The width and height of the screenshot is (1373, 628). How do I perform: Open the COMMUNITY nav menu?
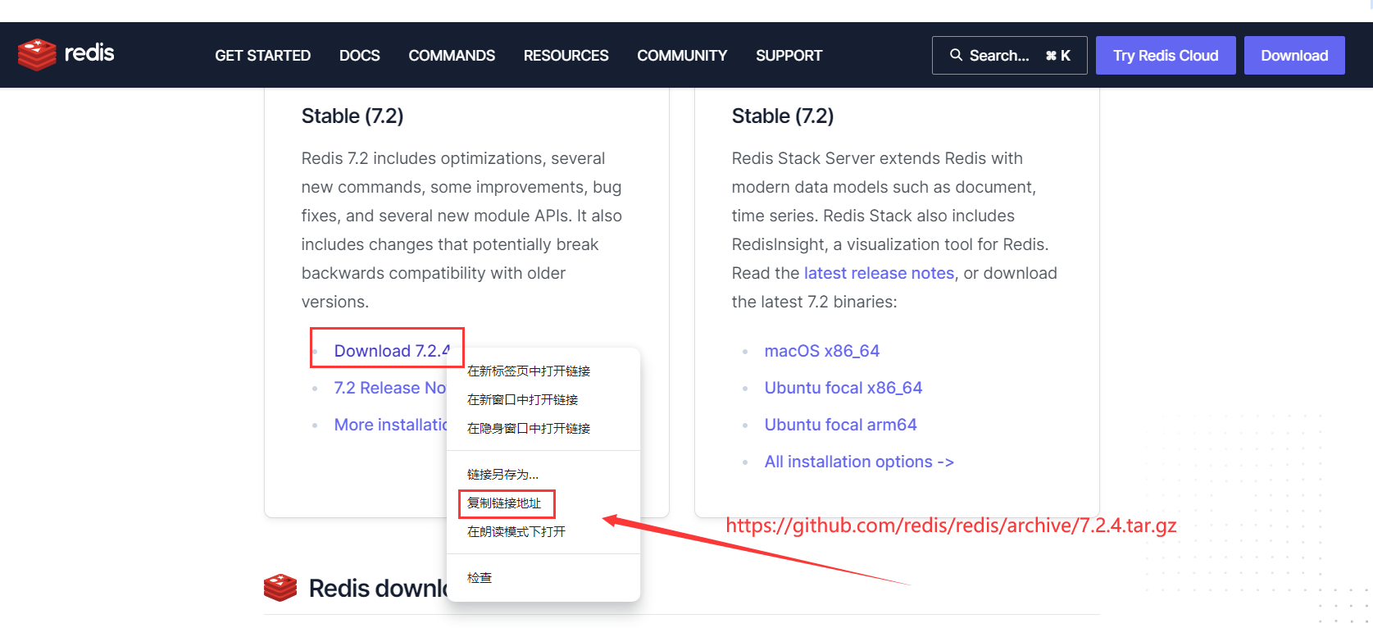pos(682,56)
